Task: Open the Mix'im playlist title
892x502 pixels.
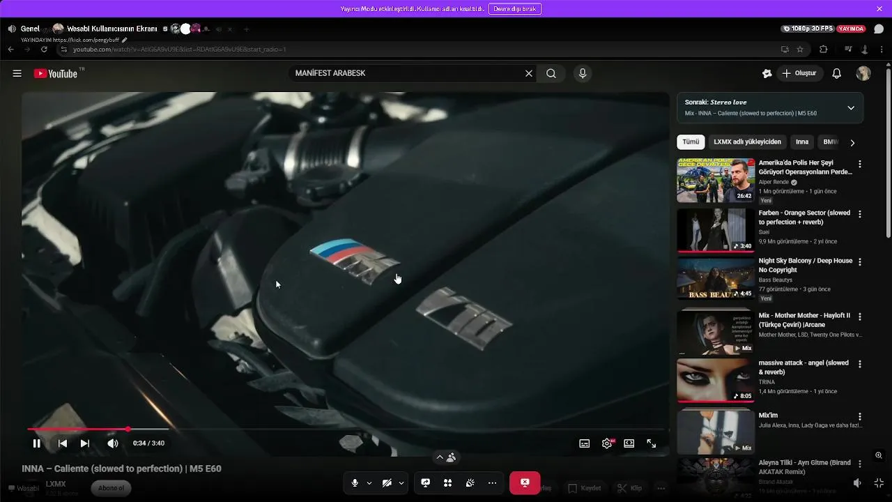Action: point(769,416)
